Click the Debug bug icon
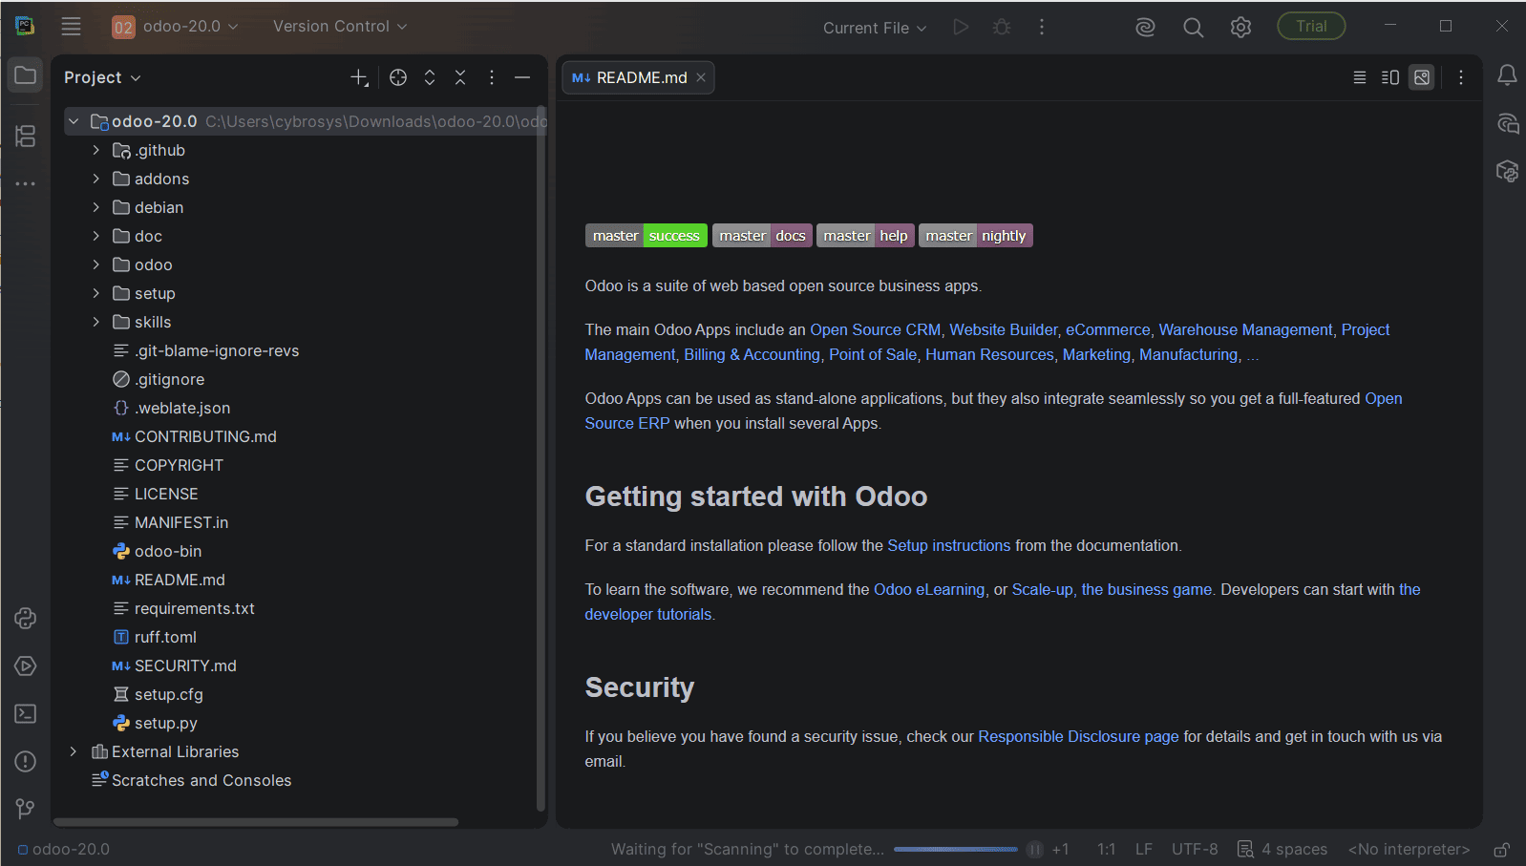The width and height of the screenshot is (1526, 866). point(1002,27)
